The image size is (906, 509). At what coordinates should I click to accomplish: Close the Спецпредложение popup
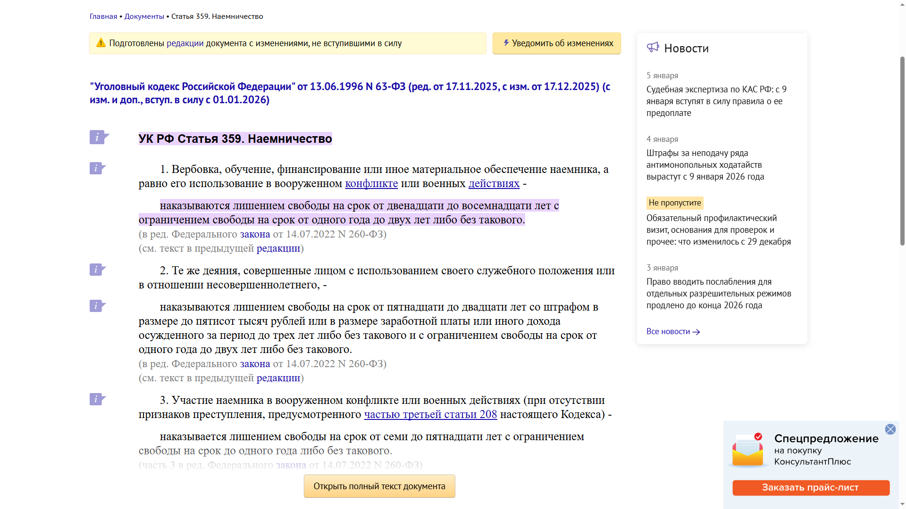(x=890, y=429)
